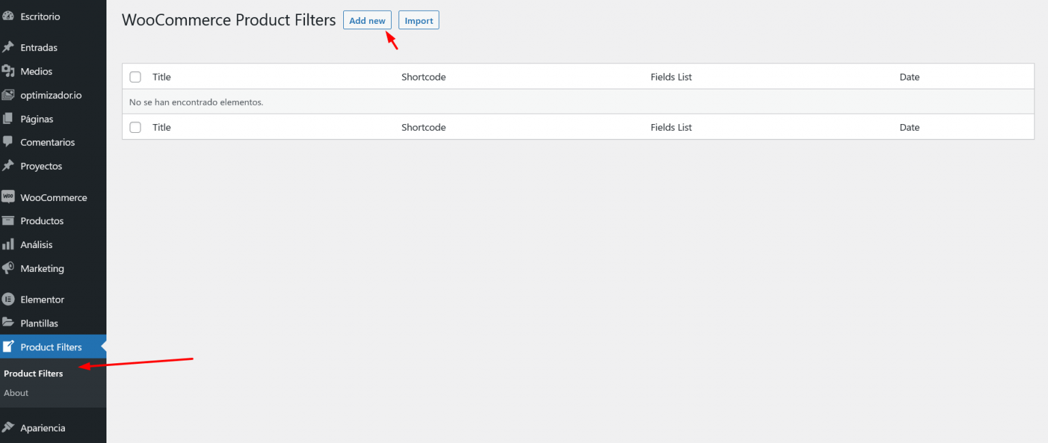1048x443 pixels.
Task: Click the Shortcode column in footer row
Action: point(424,127)
